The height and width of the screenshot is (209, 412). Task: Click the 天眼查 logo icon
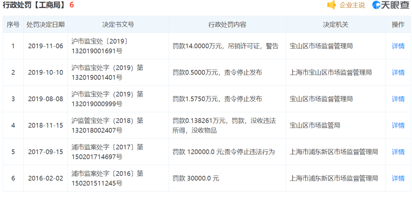coord(377,5)
